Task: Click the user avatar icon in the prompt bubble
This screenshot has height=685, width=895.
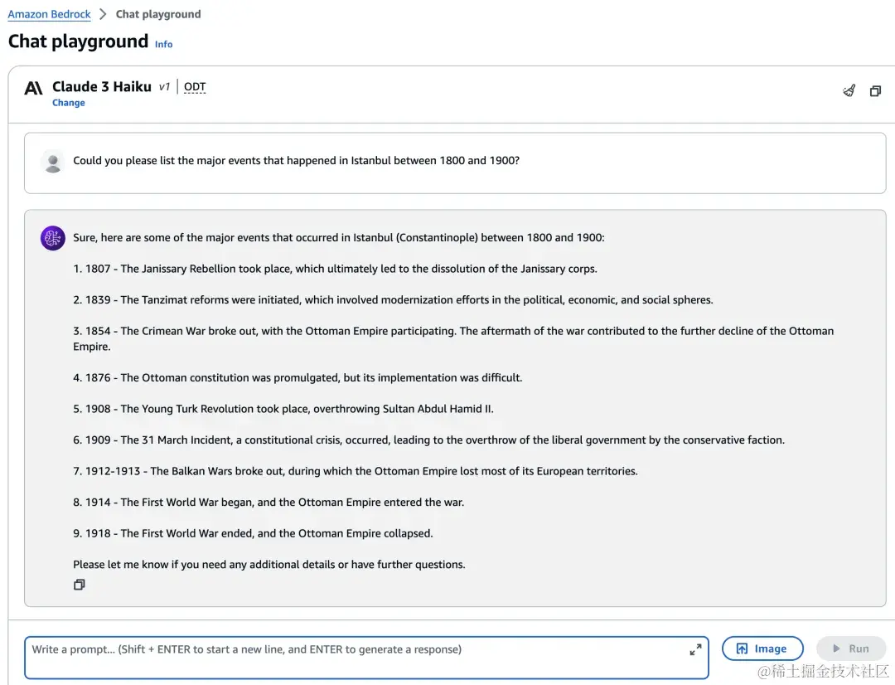Action: (53, 163)
